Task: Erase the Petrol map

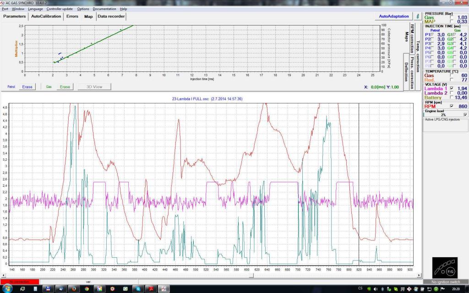Action: tap(27, 87)
